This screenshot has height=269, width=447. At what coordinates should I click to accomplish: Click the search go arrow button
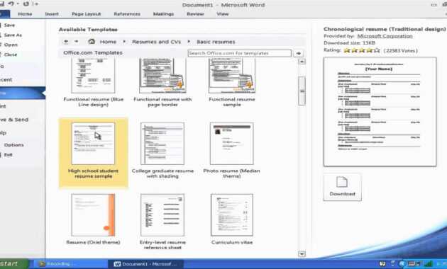[299, 53]
